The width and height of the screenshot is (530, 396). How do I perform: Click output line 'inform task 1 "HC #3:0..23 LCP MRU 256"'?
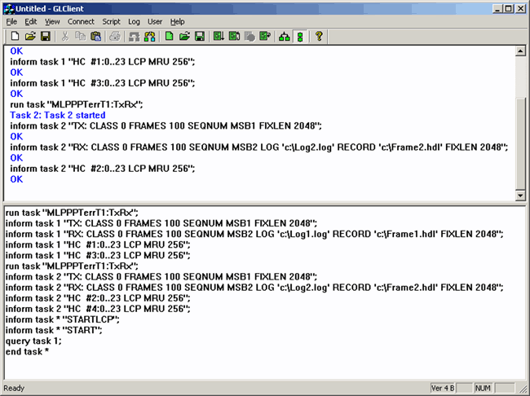click(103, 83)
